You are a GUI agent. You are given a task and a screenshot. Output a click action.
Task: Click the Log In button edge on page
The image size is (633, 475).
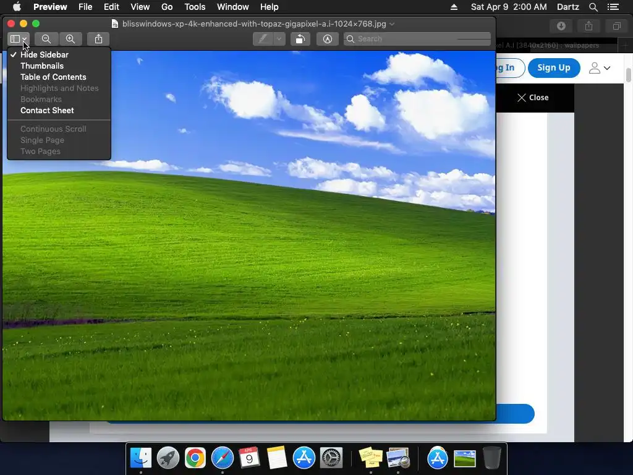511,68
